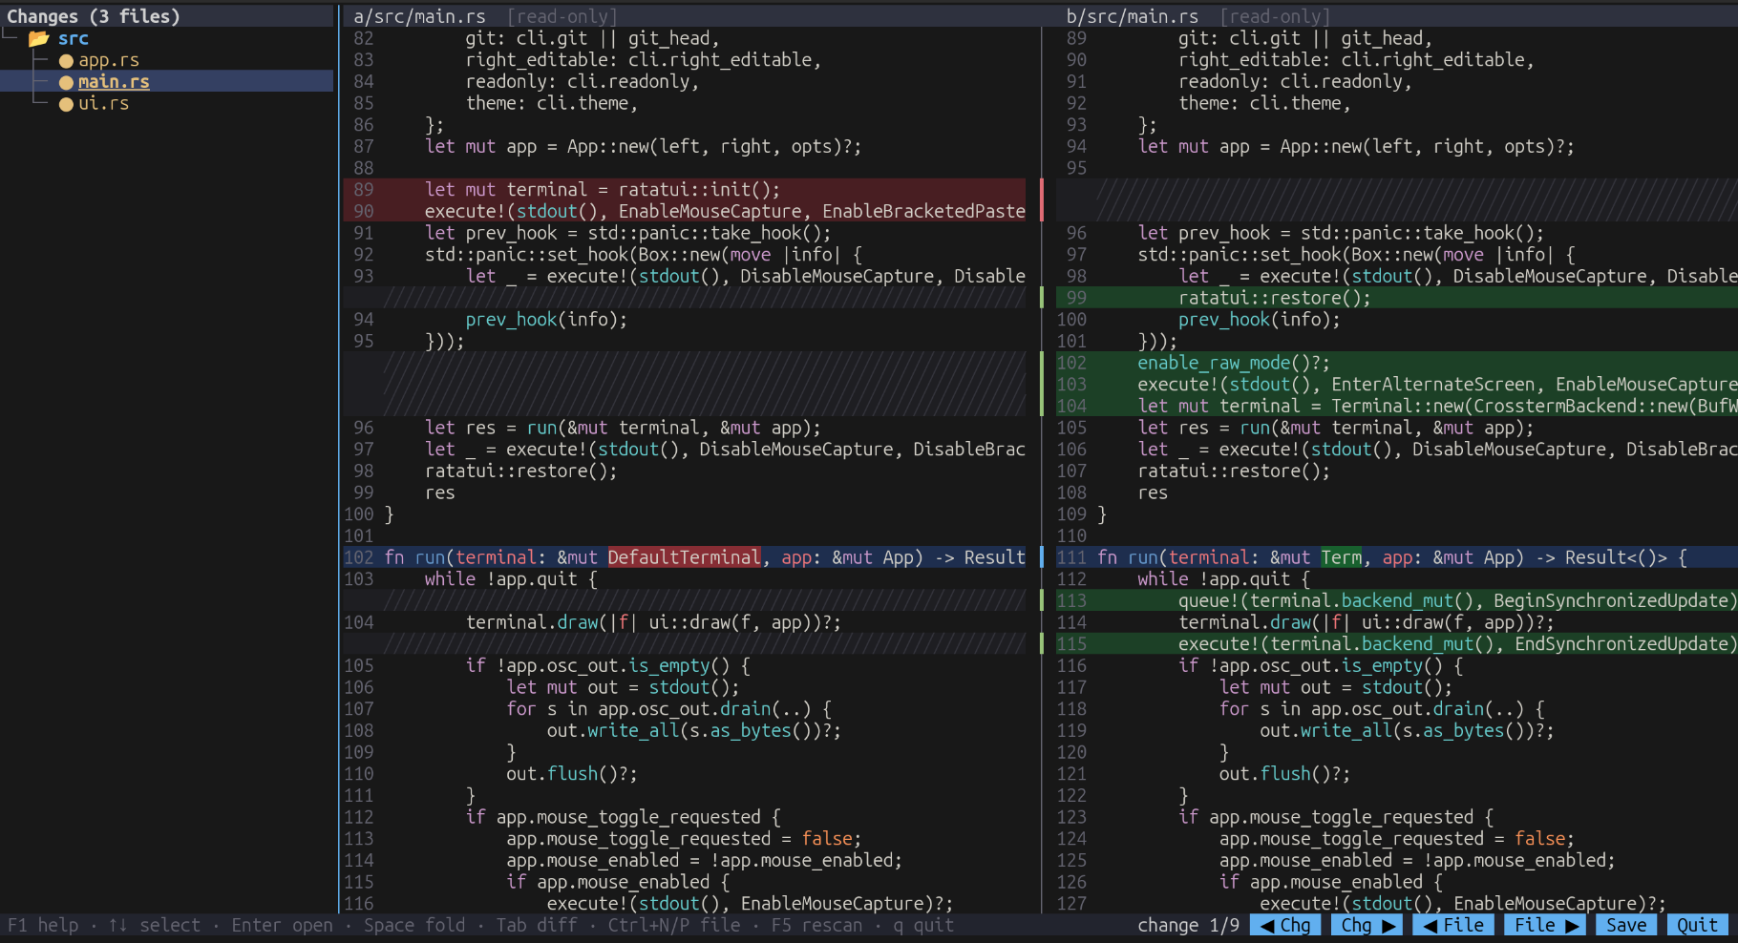Click added line 104 with 'Terminal::new(CrosstermBackend'
Image resolution: width=1738 pixels, height=943 pixels.
pyautogui.click(x=1397, y=406)
